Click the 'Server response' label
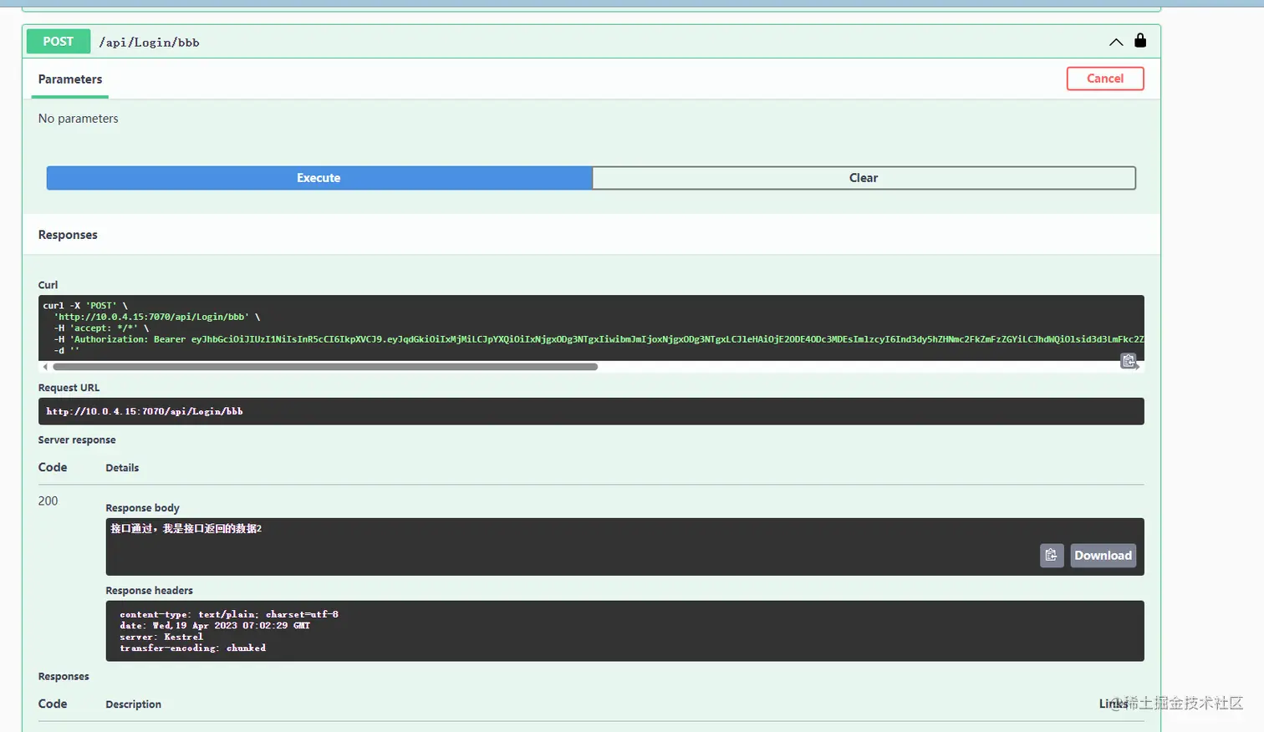 coord(77,440)
